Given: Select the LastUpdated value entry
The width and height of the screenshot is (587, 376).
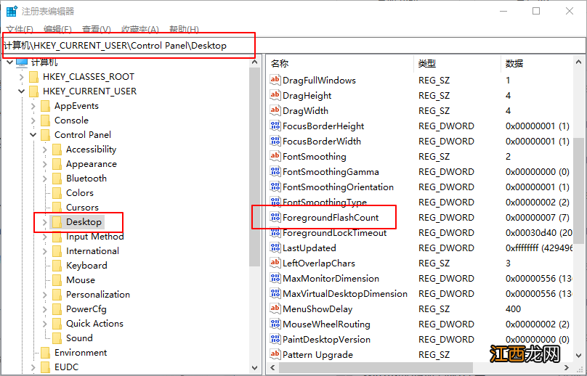Looking at the screenshot, I should tap(309, 248).
